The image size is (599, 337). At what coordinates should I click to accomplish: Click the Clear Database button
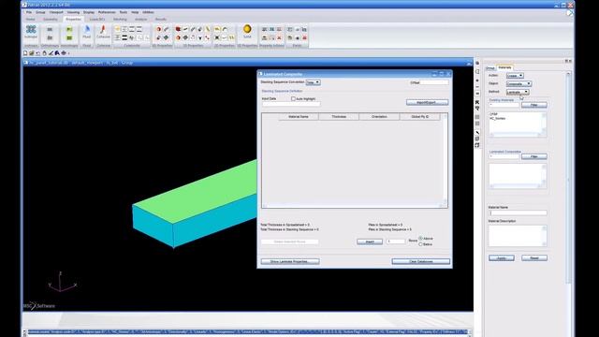click(x=420, y=262)
